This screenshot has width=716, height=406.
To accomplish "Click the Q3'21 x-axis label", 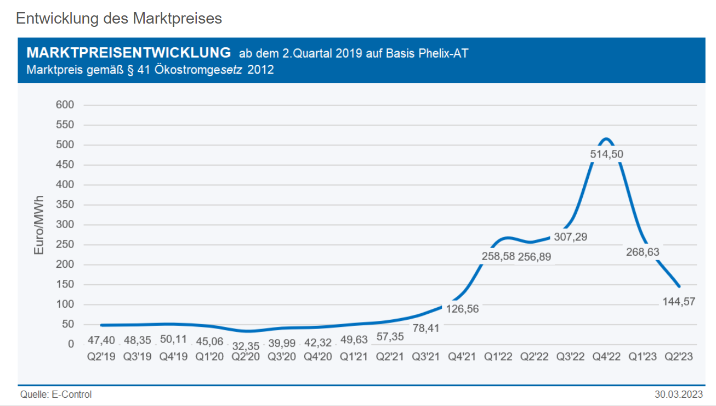I will pos(426,357).
